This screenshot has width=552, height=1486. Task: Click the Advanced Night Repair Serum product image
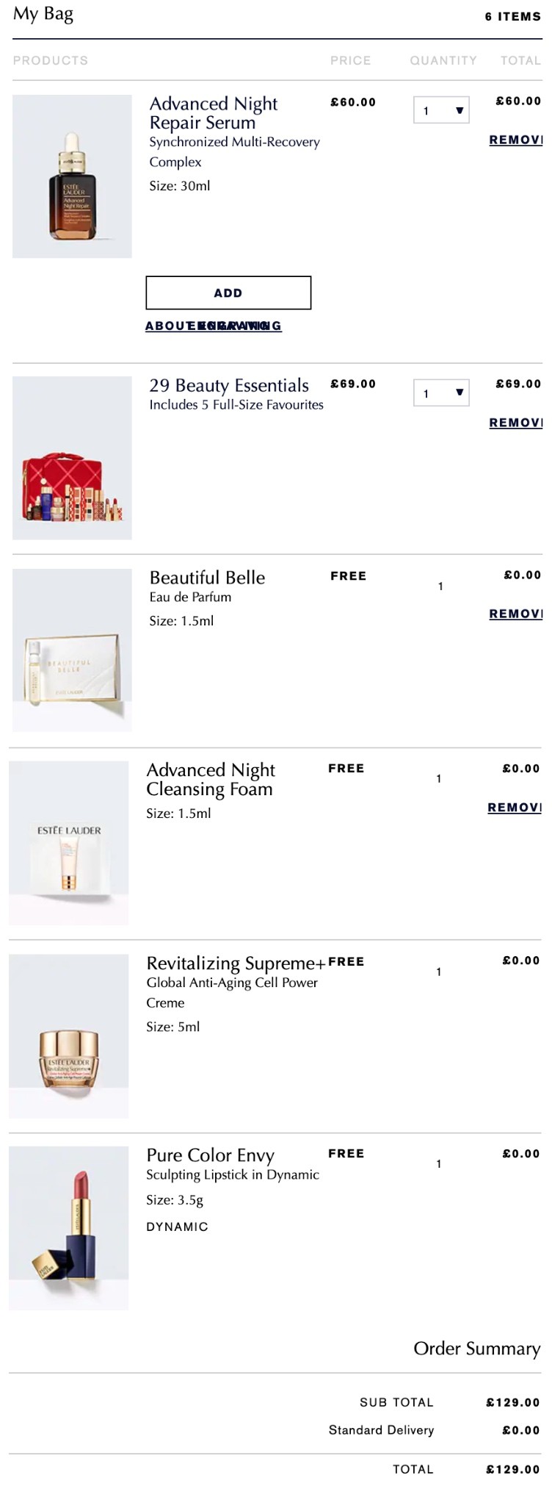(72, 176)
